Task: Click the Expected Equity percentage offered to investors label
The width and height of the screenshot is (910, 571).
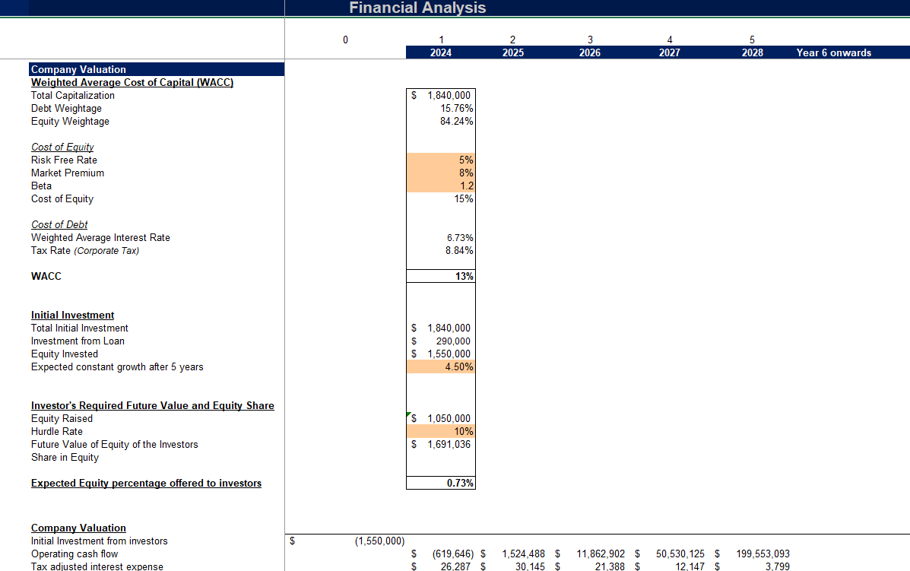Action: coord(146,483)
